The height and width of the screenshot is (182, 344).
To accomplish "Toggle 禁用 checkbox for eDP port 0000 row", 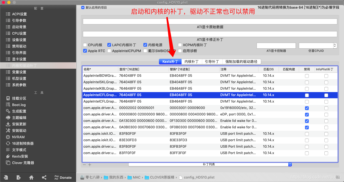I will pyautogui.click(x=307, y=114).
